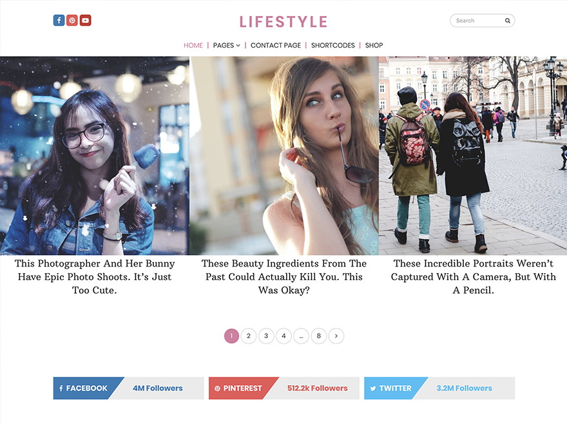Read the Incredible Portraits With A Pencil article
The width and height of the screenshot is (567, 425).
473,277
